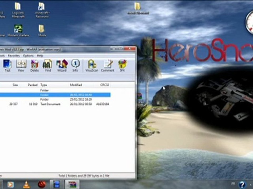
Task: Click the clock gadget on the desktop
Action: pyautogui.click(x=250, y=22)
